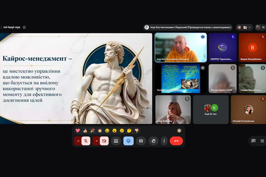Send the laughing face reaction
This screenshot has width=266, height=177.
107,131
